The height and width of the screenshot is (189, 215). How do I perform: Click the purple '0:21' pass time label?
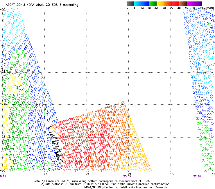pos(3,176)
